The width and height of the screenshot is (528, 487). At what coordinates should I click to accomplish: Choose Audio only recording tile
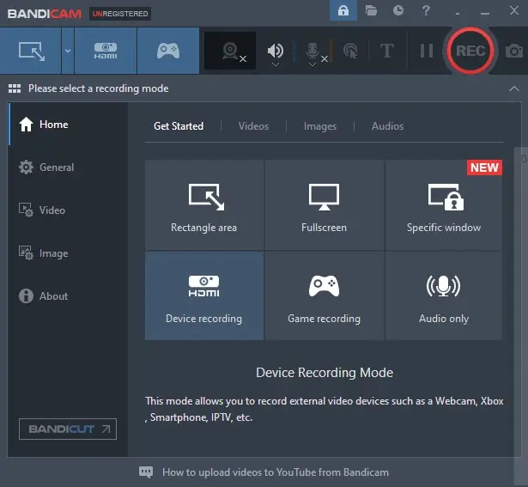coord(444,296)
